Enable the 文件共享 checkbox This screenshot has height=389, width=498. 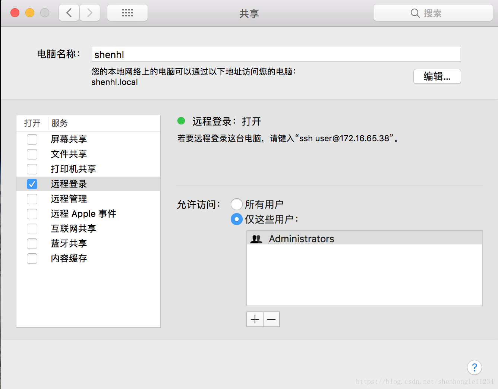(x=32, y=154)
